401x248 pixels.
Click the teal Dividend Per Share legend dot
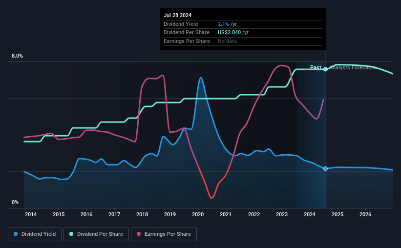[x=71, y=234]
